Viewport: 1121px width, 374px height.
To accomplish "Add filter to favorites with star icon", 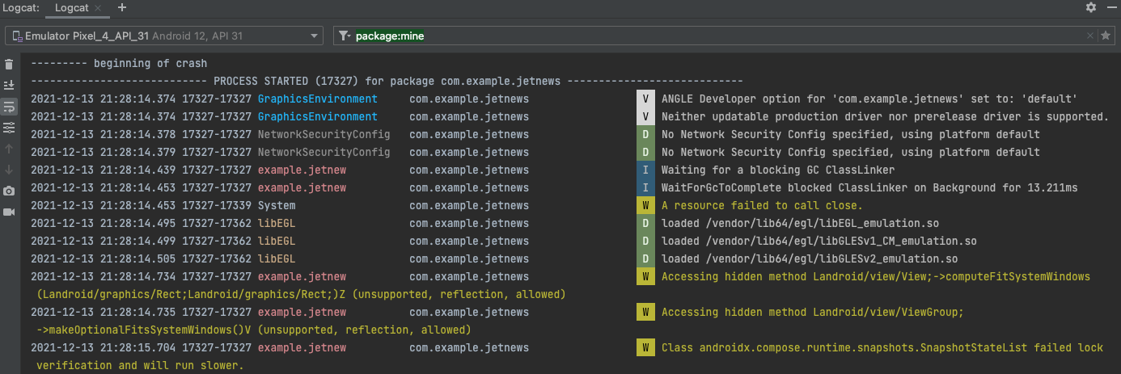I will point(1105,36).
